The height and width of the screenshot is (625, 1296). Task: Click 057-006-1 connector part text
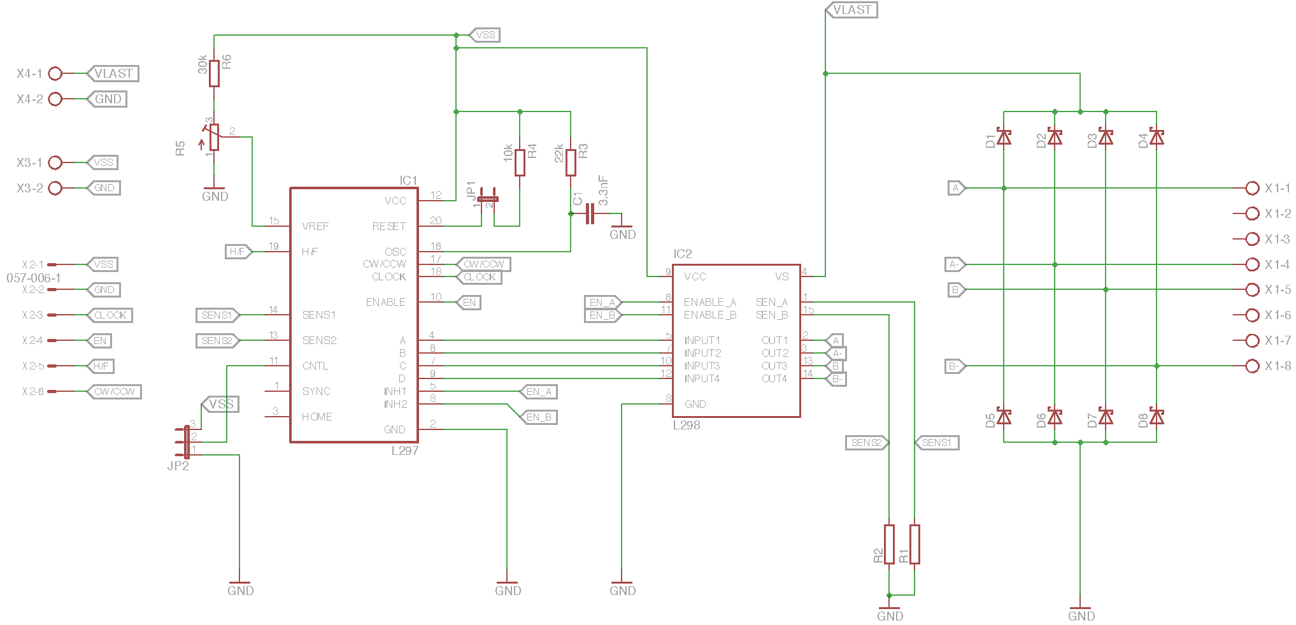(34, 278)
